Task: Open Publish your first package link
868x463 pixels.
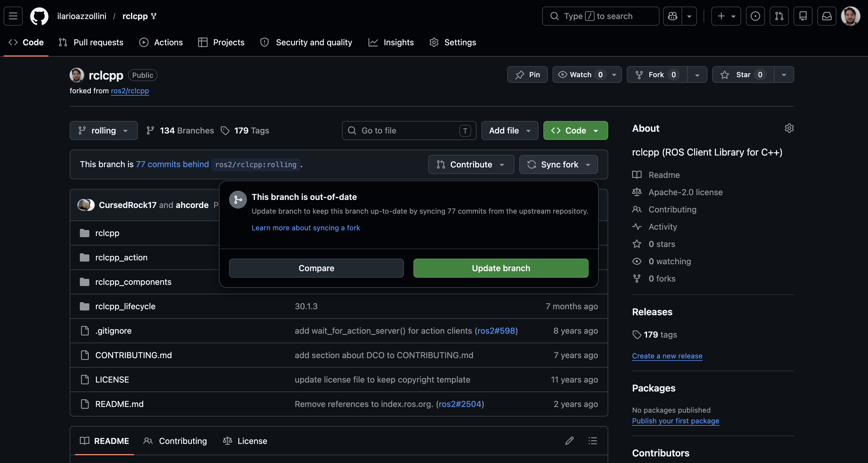Action: pyautogui.click(x=676, y=421)
